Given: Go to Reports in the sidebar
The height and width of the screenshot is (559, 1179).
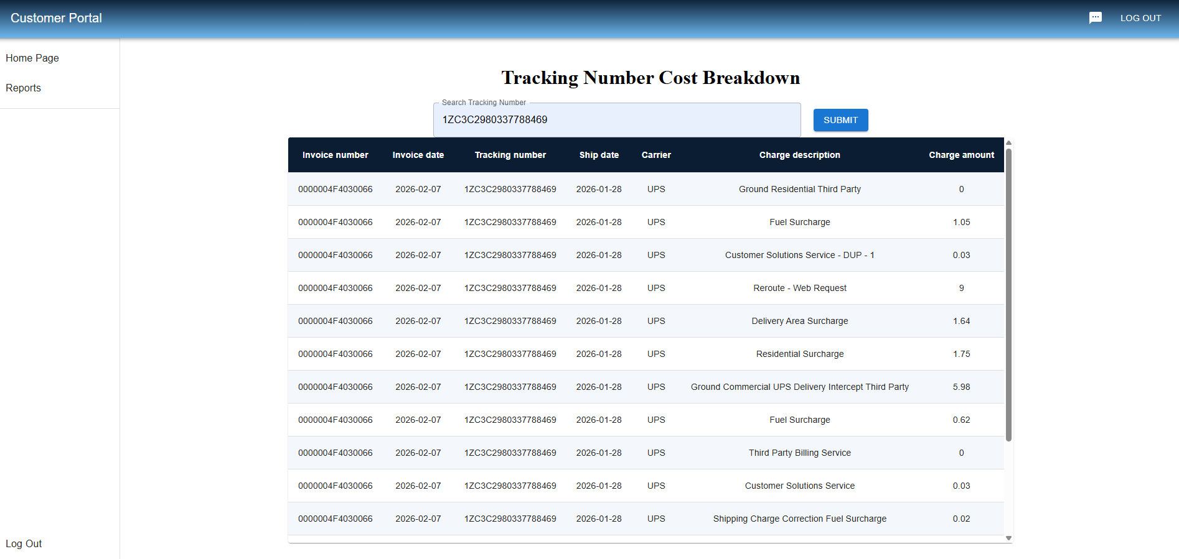Looking at the screenshot, I should pos(24,88).
